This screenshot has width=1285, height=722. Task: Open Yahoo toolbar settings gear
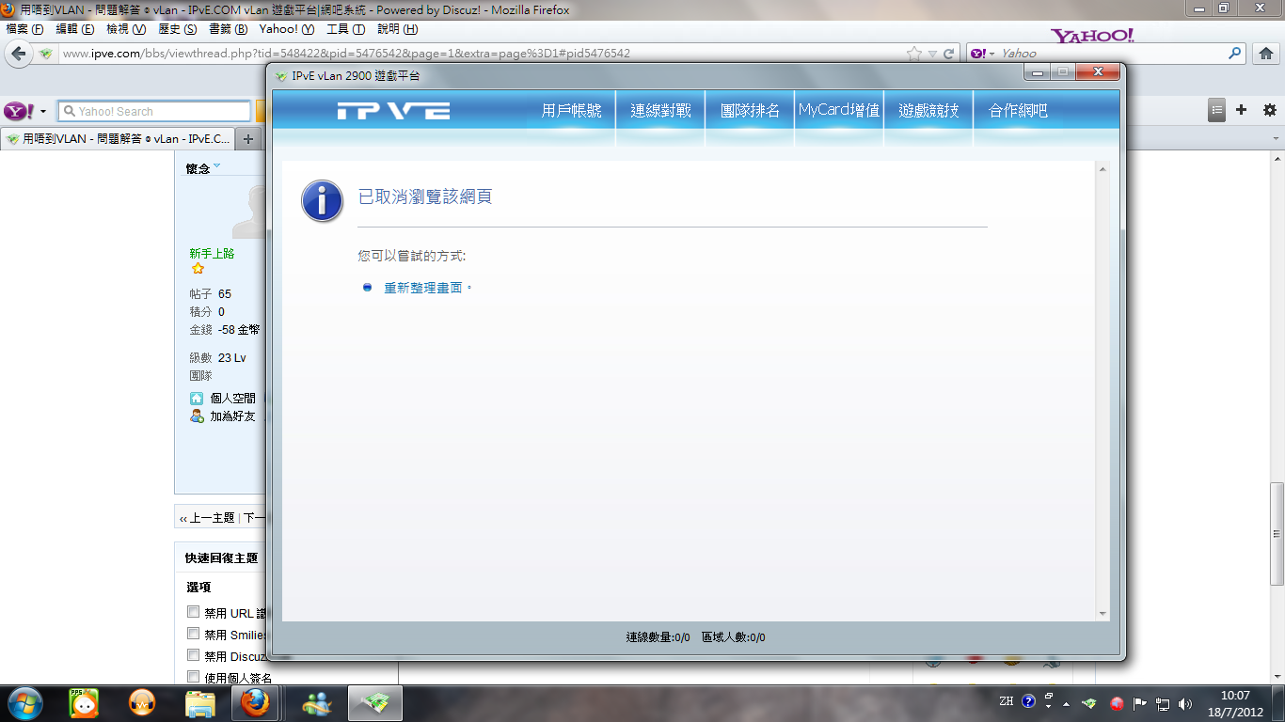(1269, 110)
